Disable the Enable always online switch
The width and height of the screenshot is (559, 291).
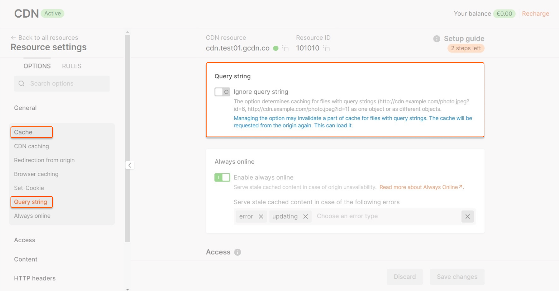point(222,178)
